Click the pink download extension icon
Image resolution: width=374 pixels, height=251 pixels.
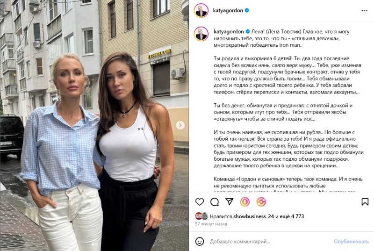(245, 202)
